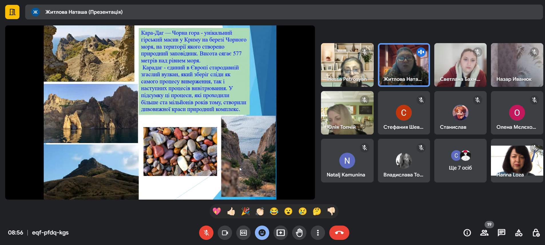545x245 pixels.
Task: Open host controls lock icon
Action: (x=536, y=233)
